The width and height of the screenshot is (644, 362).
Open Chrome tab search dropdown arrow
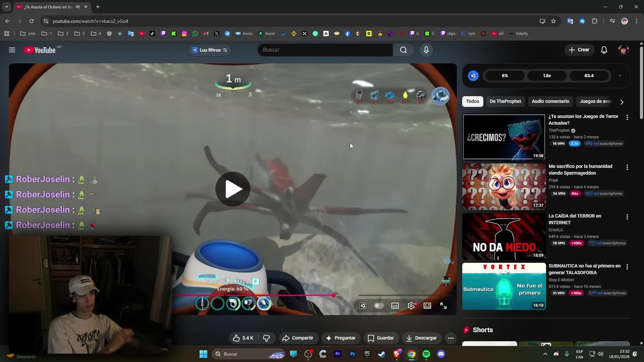tap(6, 7)
